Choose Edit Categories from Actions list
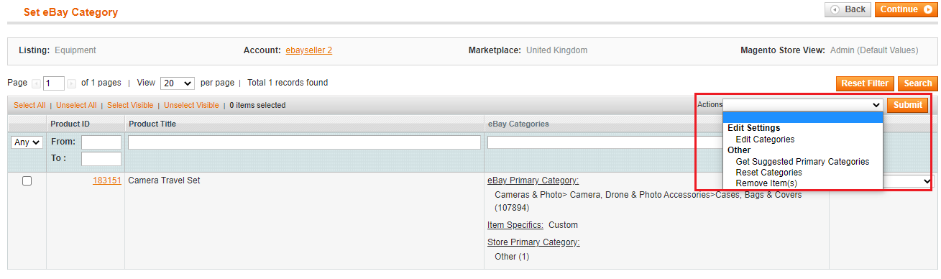Screen dimensions: 941x279 tap(765, 139)
